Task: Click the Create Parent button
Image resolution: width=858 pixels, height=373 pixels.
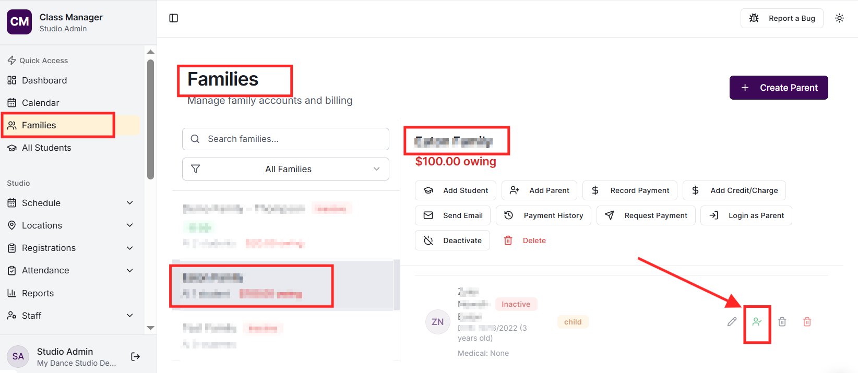Action: (778, 88)
